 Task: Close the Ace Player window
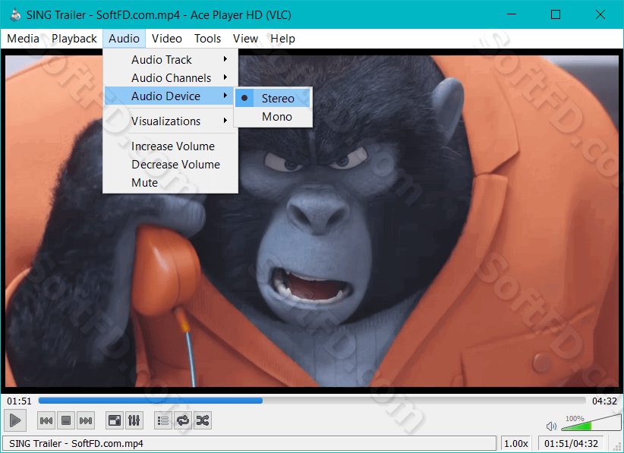tap(600, 14)
